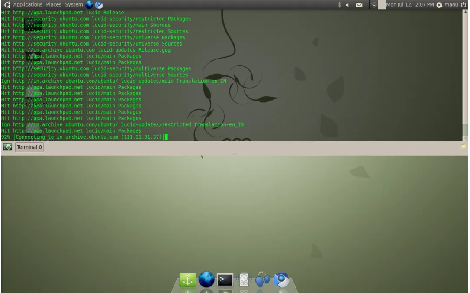The width and height of the screenshot is (470, 293).
Task: Select the Terminal 0 taskbar button
Action: tap(29, 147)
